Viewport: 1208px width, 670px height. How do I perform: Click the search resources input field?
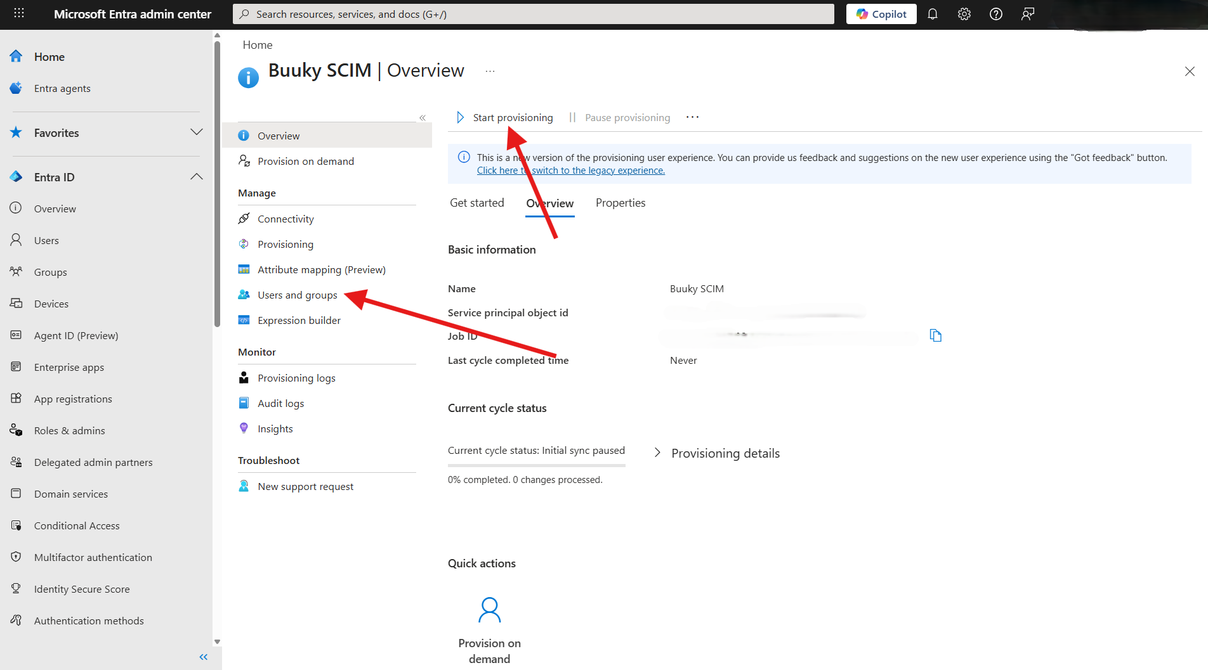point(533,14)
